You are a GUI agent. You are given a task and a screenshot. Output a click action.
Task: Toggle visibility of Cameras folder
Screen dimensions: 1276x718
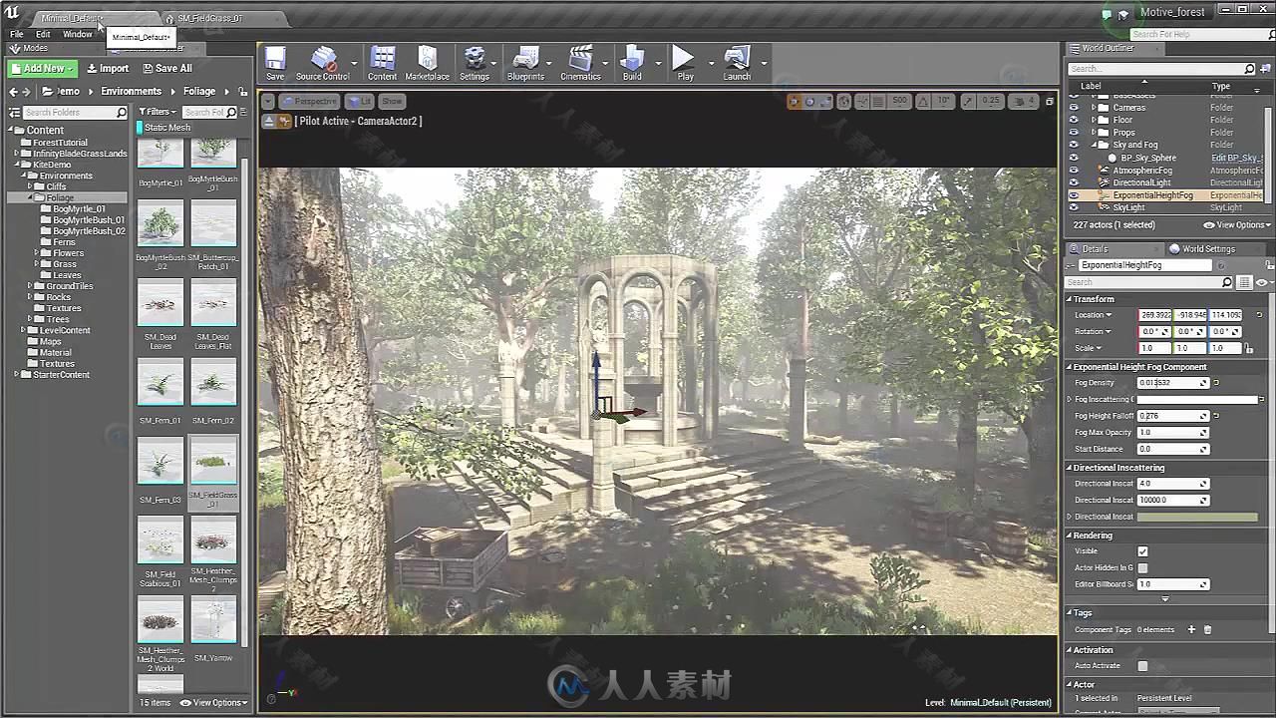point(1074,108)
